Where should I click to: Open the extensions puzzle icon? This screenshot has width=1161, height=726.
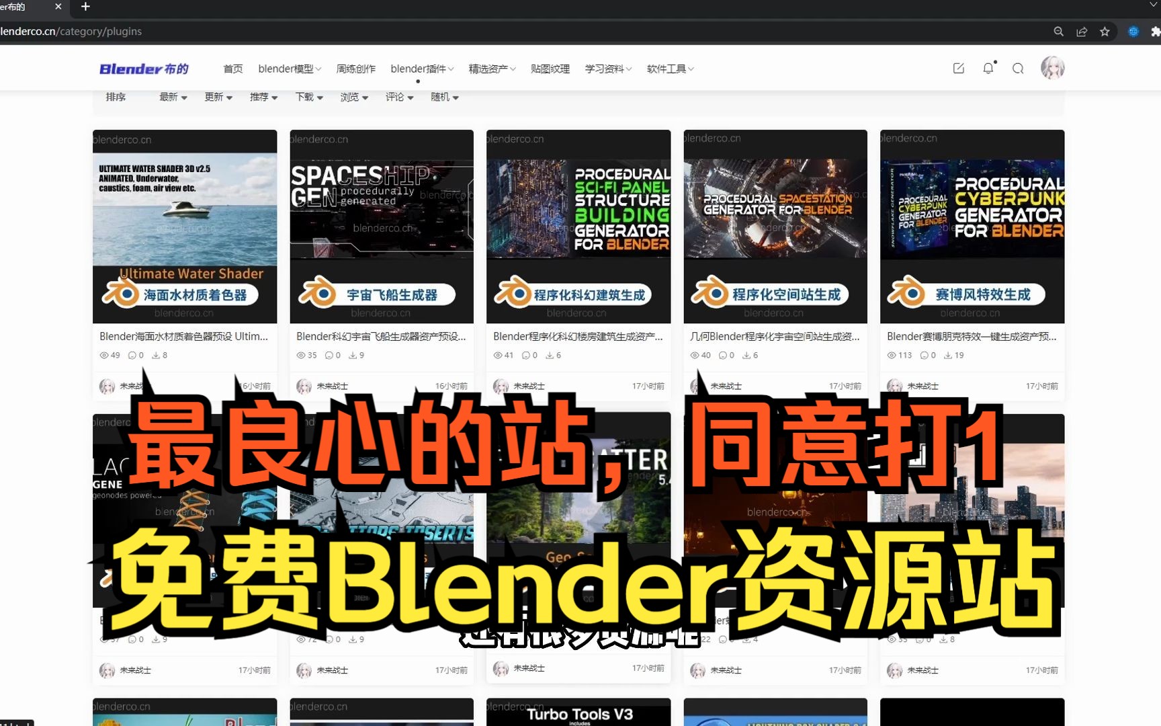[1156, 32]
